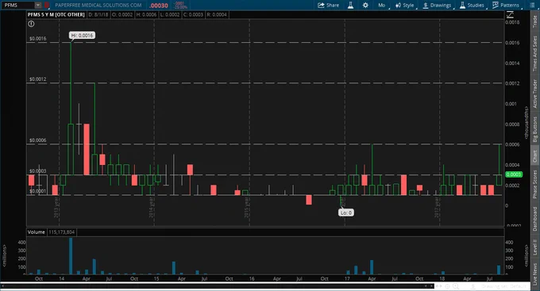Click the volume value 115,173,804
Screen dimensions: 540x291
point(62,232)
